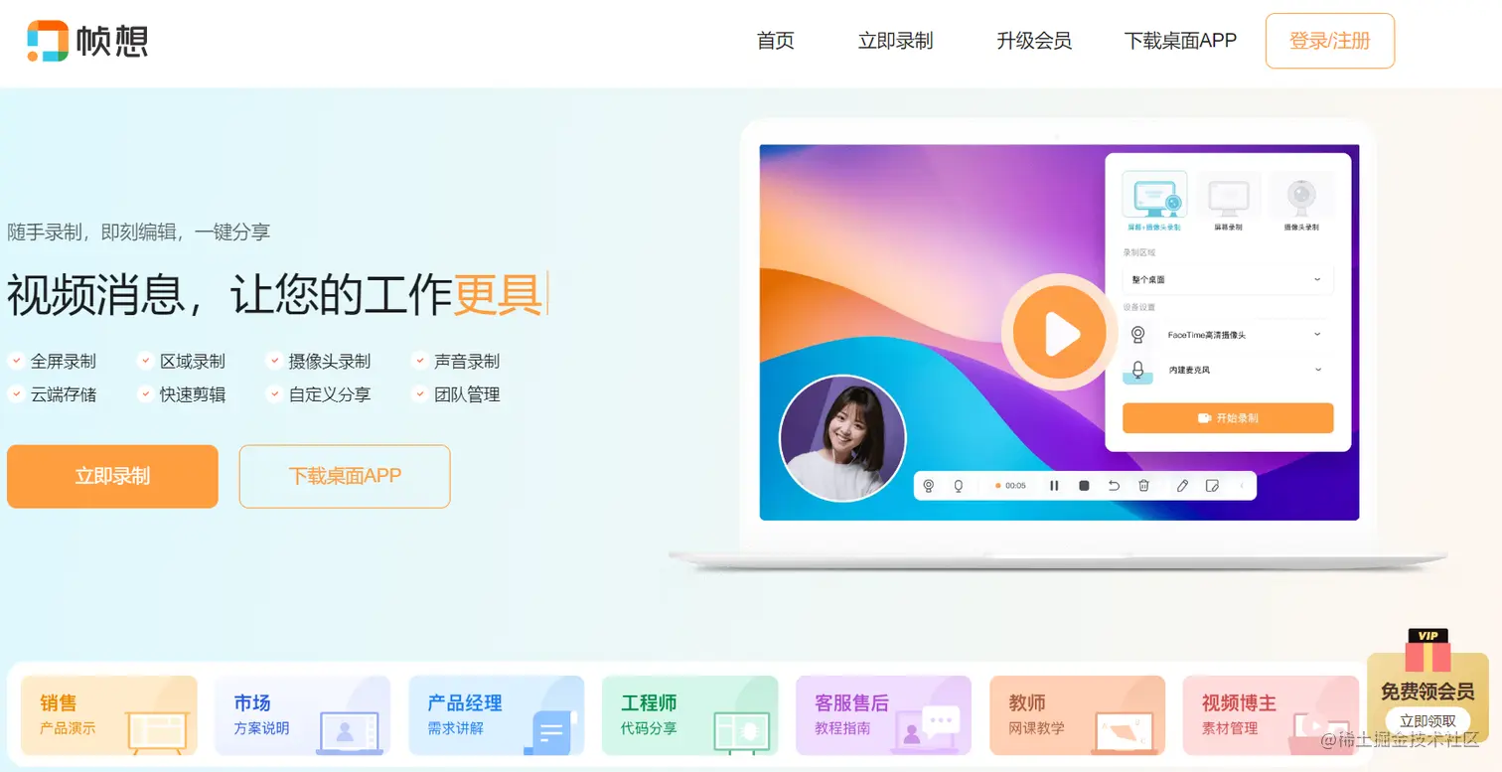Image resolution: width=1502 pixels, height=772 pixels.
Task: Click the orange play button on the video
Action: coord(1060,334)
